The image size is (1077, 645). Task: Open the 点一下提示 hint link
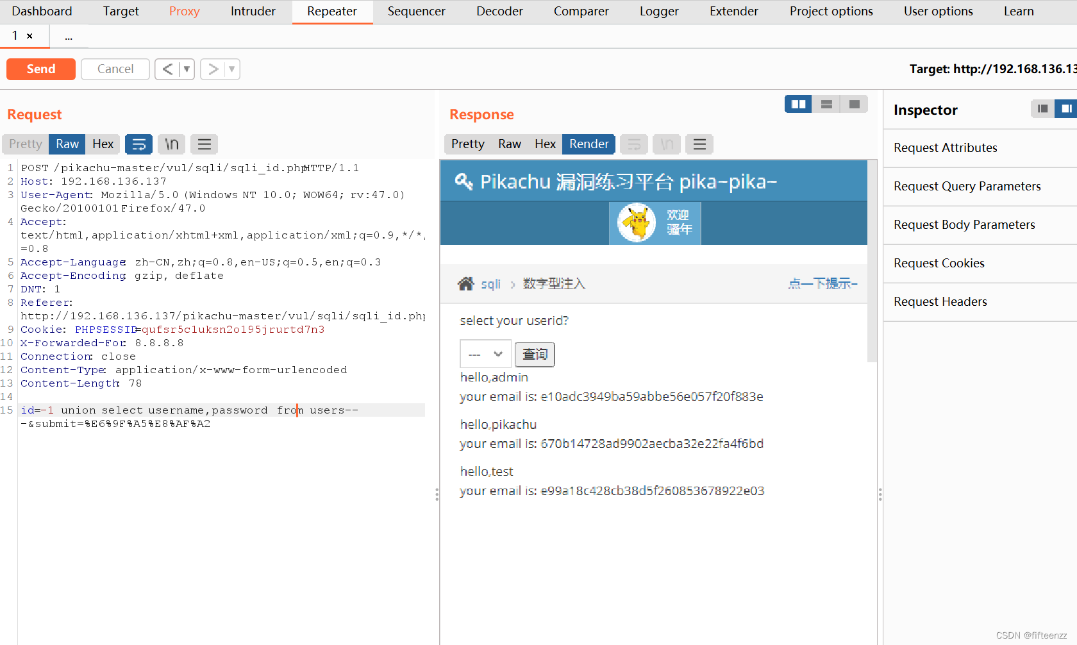pyautogui.click(x=822, y=283)
